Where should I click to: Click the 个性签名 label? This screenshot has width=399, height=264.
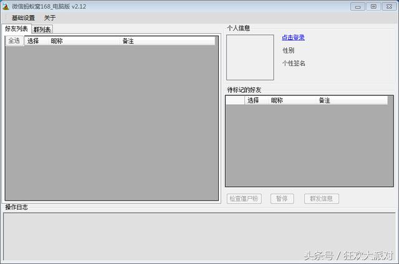point(294,64)
